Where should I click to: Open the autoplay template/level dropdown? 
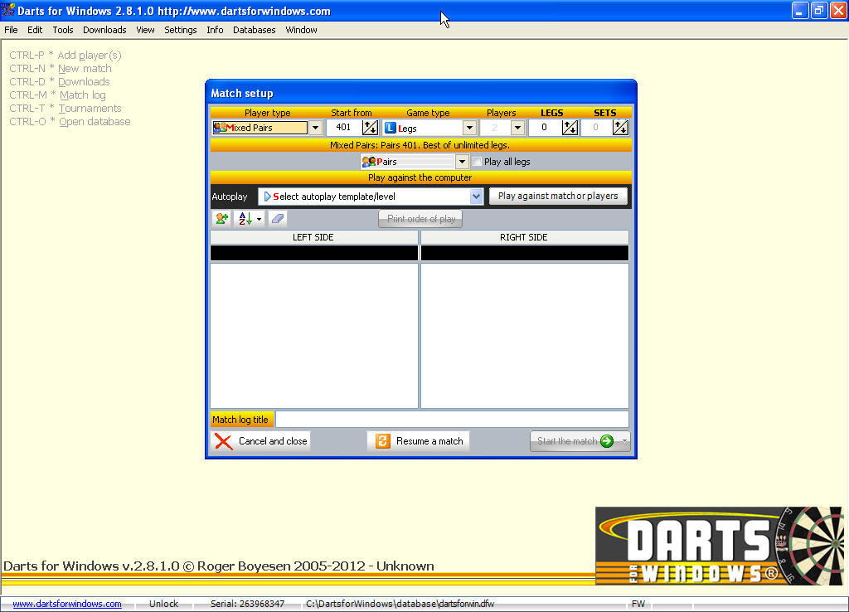[x=476, y=197]
